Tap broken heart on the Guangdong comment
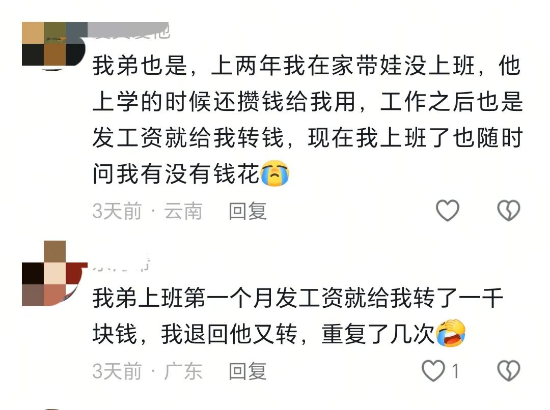 [509, 371]
